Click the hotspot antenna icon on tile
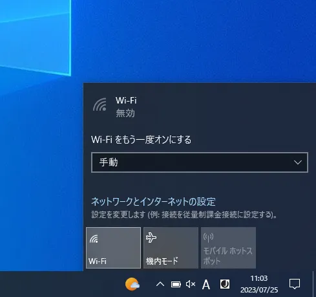 (x=208, y=237)
